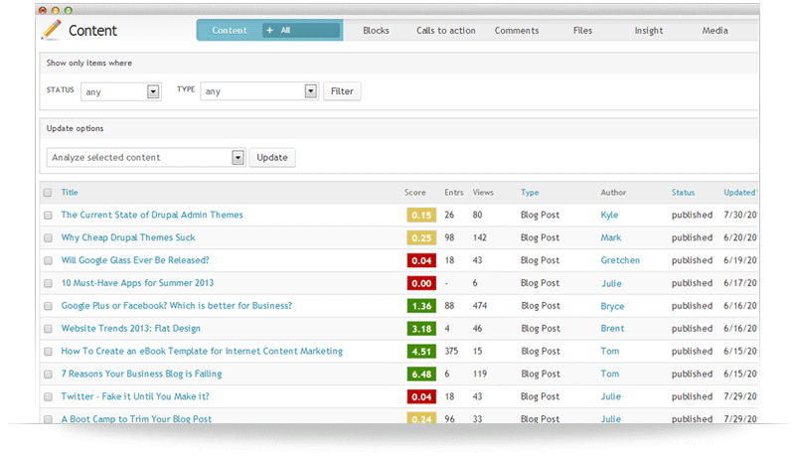This screenshot has width=795, height=458.
Task: Switch to the Insight tab
Action: coord(649,31)
